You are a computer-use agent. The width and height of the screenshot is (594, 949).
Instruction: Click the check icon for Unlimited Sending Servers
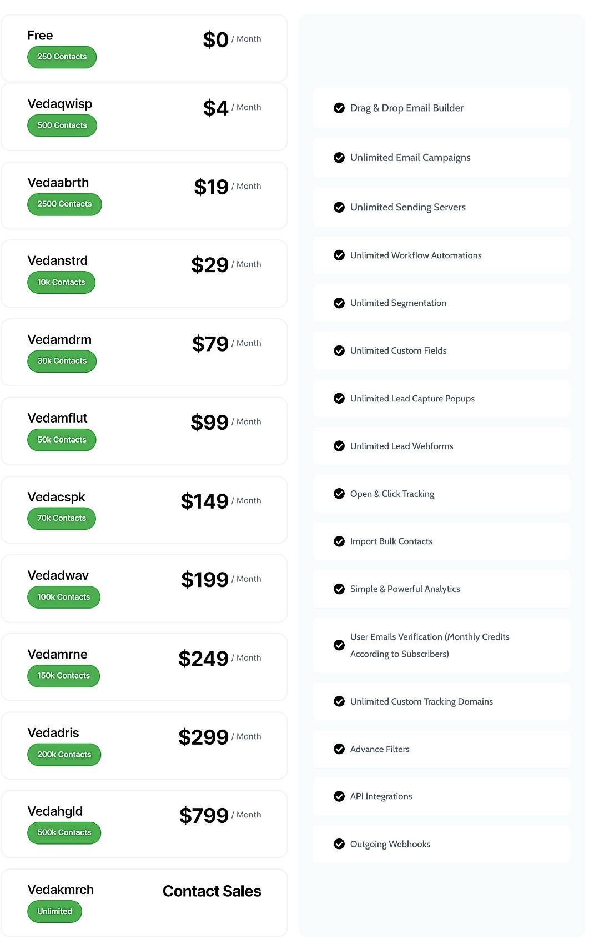pyautogui.click(x=339, y=207)
